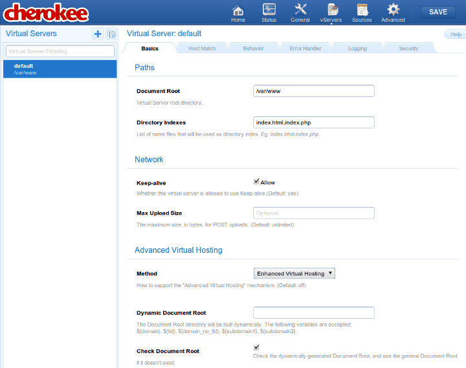This screenshot has height=368, width=466.
Task: Go to the vServers icon
Action: pos(331,10)
